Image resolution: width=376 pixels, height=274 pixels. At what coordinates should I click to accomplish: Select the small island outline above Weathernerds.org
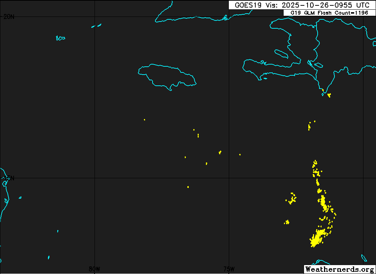(x=364, y=258)
